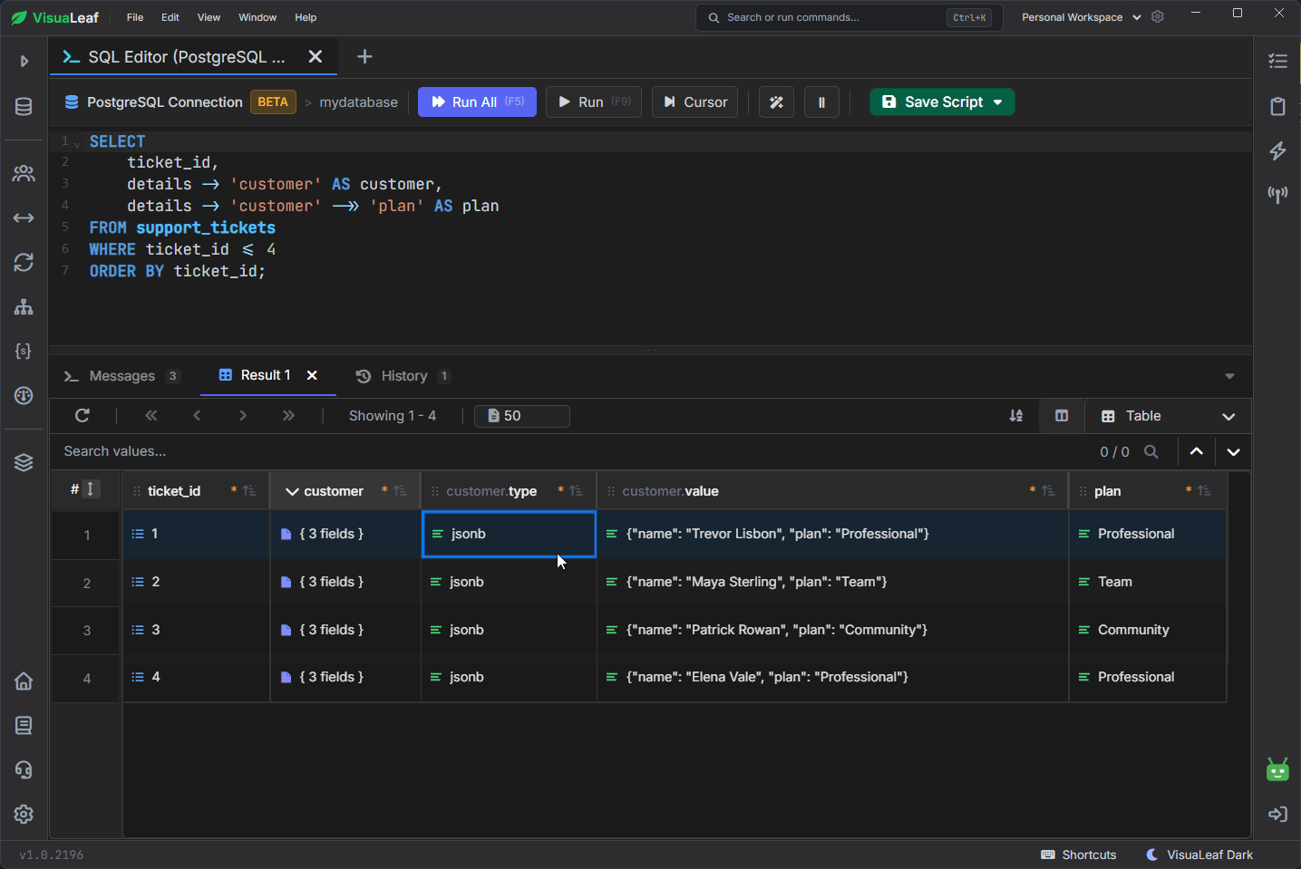Fold the SELECT statement at line 1
1301x869 pixels.
[x=77, y=143]
